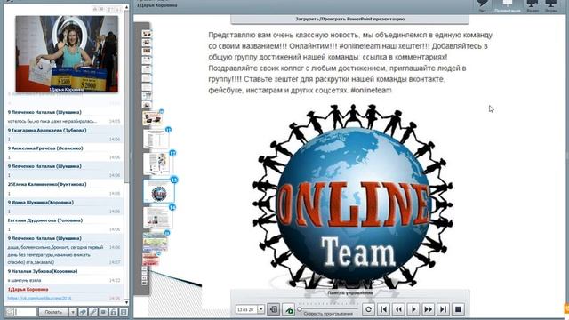Viewport: 569px width, 320px height.
Task: Click chat message 'хотелось бы,но пока даже не разбиралась'
Action: 52,121
